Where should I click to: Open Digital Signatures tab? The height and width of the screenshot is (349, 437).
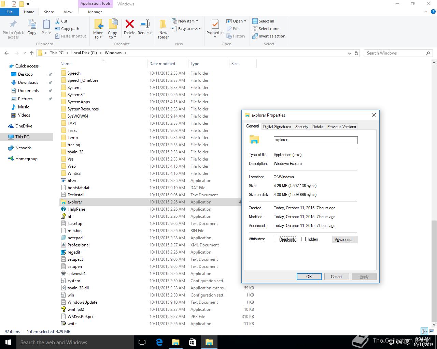click(277, 126)
